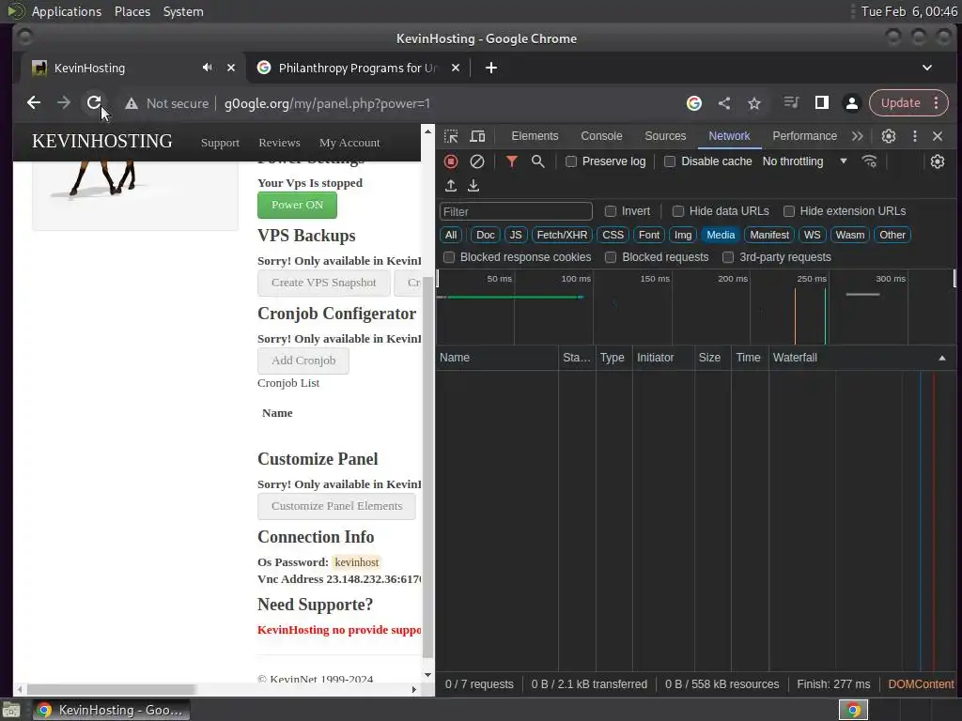Enable Preserve log checkbox
The height and width of the screenshot is (721, 962).
click(x=571, y=161)
